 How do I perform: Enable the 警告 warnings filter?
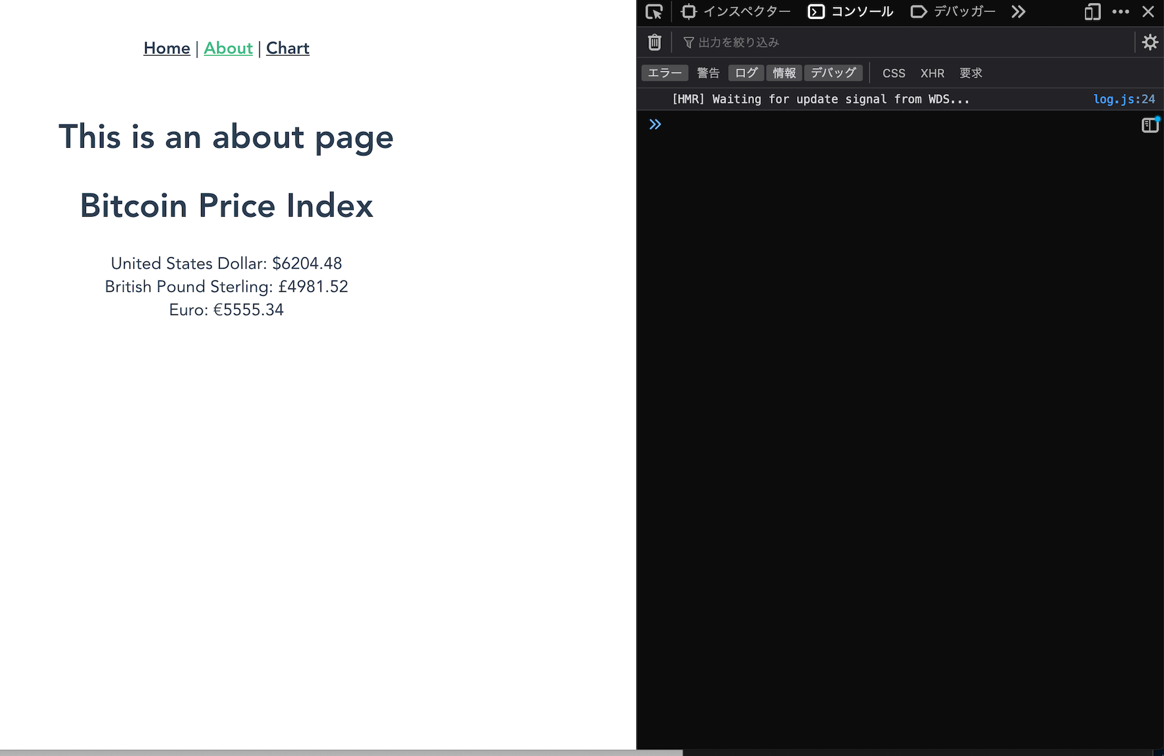(x=708, y=73)
